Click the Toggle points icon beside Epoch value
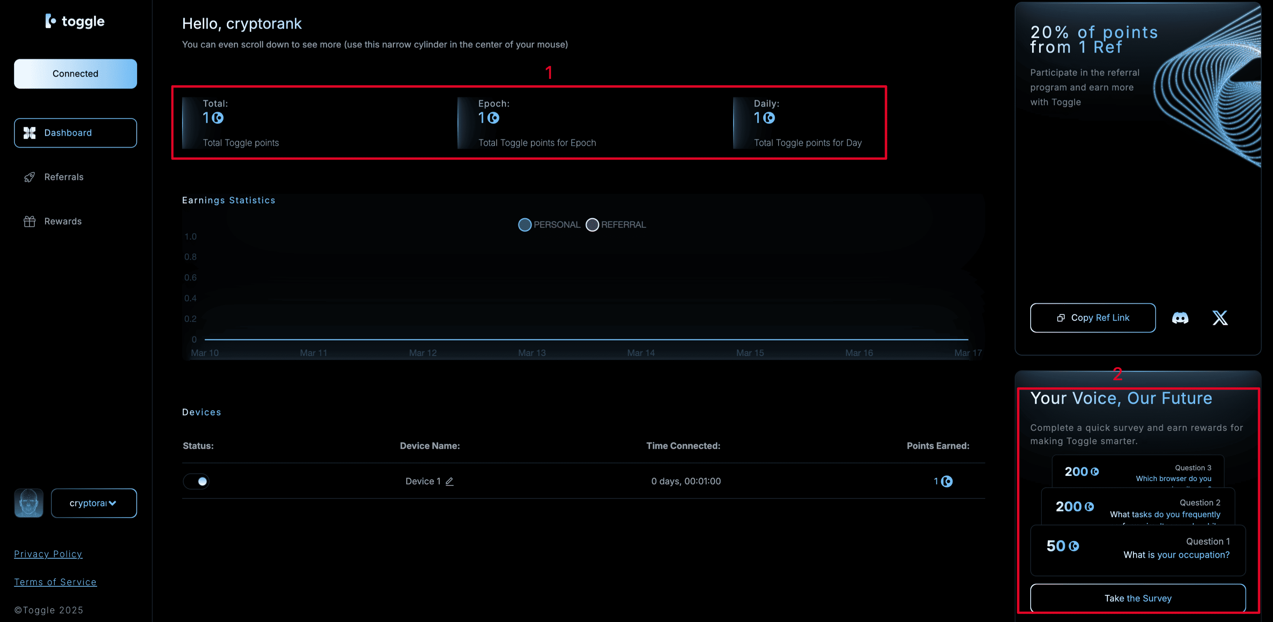 click(x=493, y=118)
